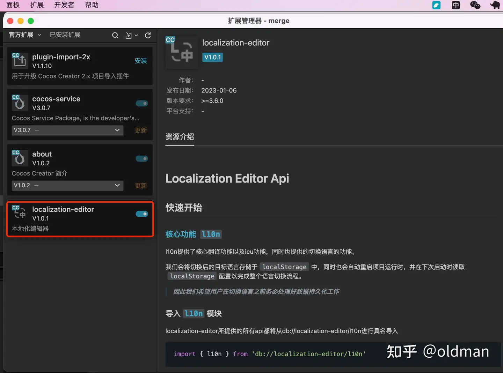Click the Localization Editor Api heading
The image size is (503, 373).
(x=227, y=178)
